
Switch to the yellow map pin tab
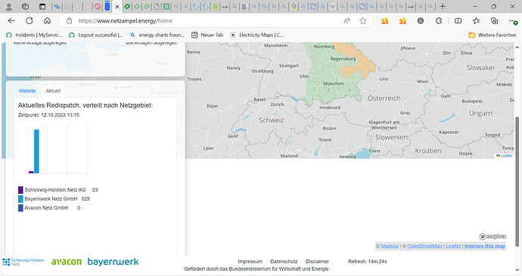point(294,6)
